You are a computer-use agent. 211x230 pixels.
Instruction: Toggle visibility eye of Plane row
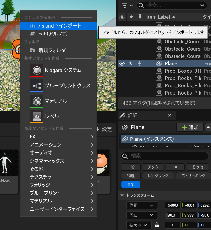(x=122, y=64)
